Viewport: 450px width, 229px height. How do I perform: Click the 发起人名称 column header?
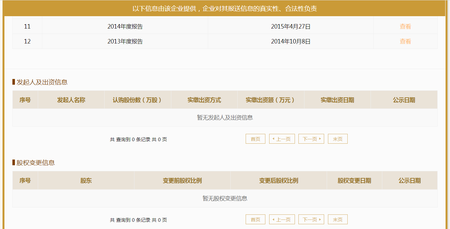tap(71, 100)
